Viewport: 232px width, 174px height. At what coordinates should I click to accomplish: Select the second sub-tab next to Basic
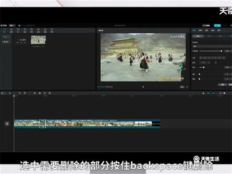[x=209, y=36]
